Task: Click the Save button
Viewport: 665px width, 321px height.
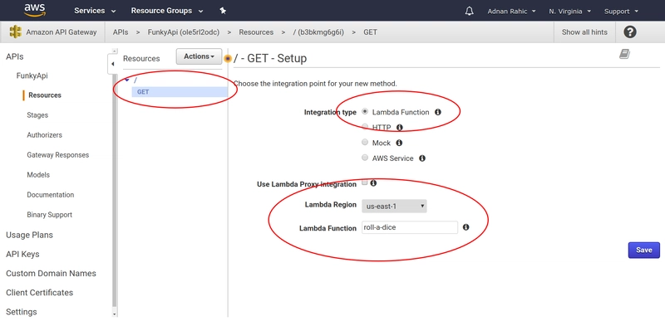Action: click(x=643, y=250)
